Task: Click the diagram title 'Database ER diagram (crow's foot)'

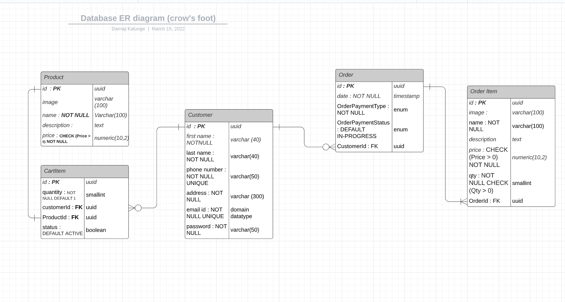Action: pos(148,18)
